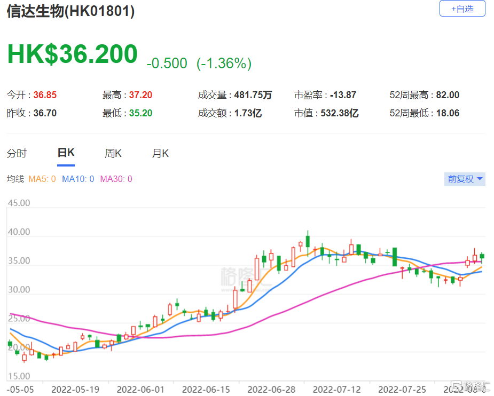
Task: Click the 2022-06-01 date axis label
Action: (x=140, y=390)
